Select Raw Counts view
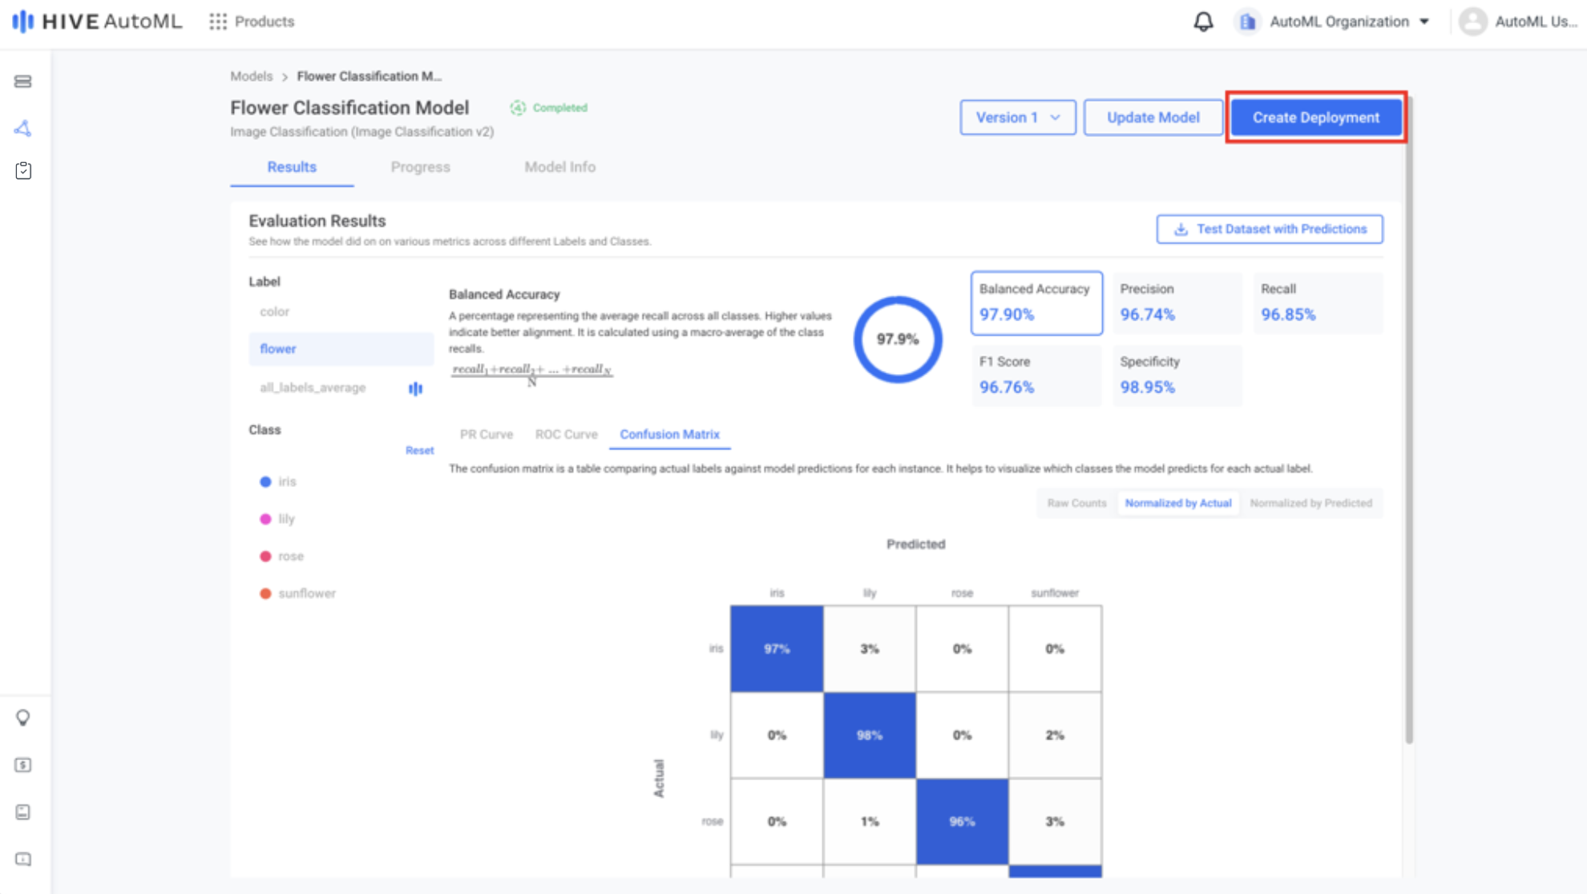Screen dimensions: 1587x894 pyautogui.click(x=1076, y=503)
